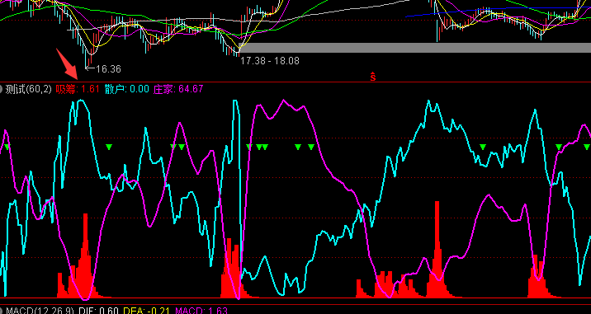Click the leftmost green triangle marker
591x314 pixels.
[7, 147]
